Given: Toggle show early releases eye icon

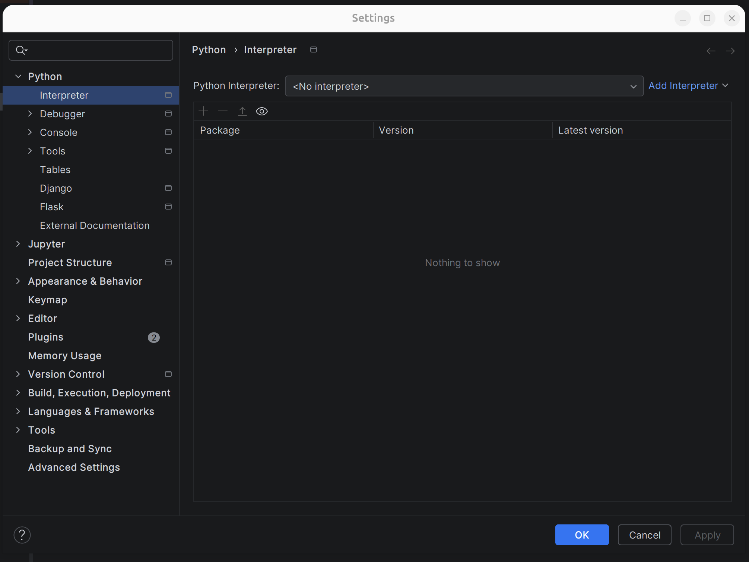Looking at the screenshot, I should point(262,111).
